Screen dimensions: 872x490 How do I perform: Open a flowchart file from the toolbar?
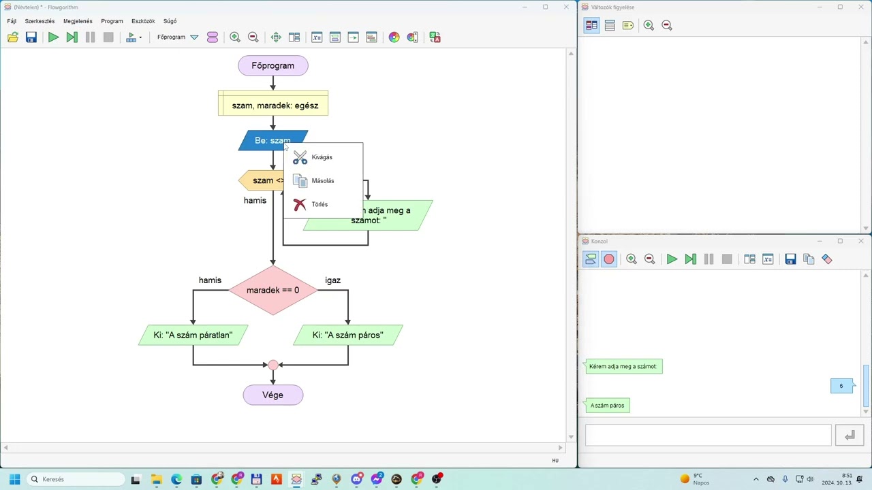pos(13,37)
